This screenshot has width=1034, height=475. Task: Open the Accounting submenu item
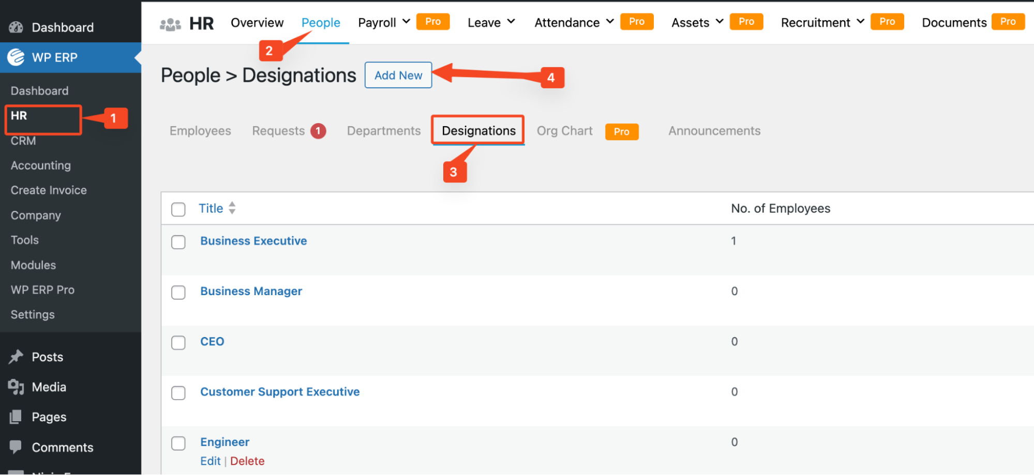(x=41, y=165)
